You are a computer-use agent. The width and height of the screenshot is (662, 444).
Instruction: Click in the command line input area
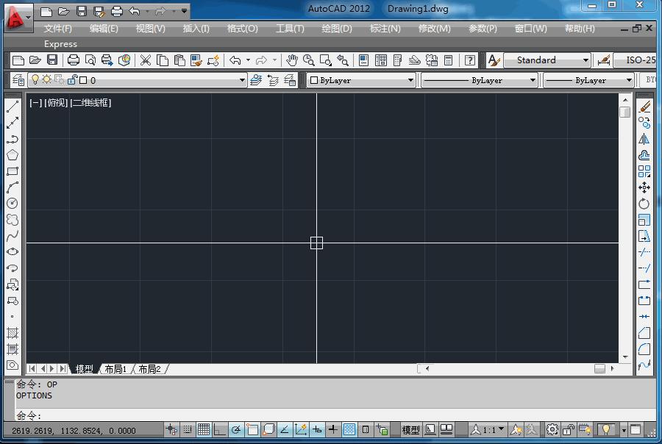[x=294, y=416]
